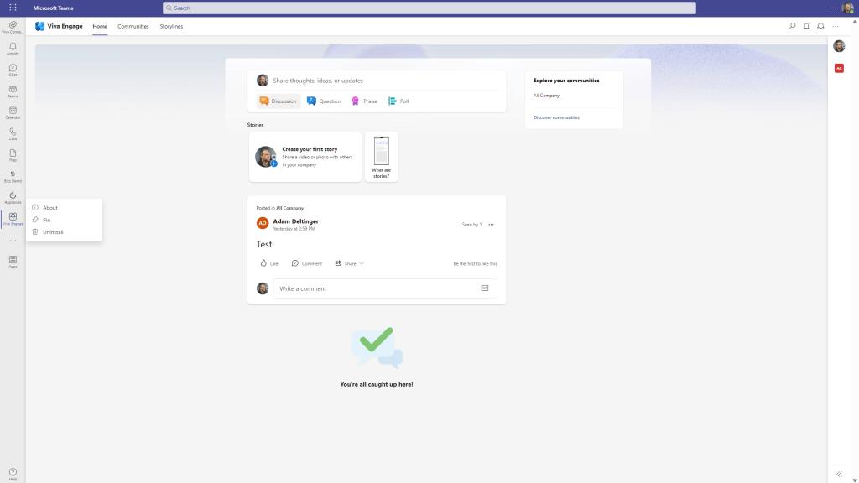Open the Calendar app icon
Viewport: 859px width, 483px height.
pos(13,112)
